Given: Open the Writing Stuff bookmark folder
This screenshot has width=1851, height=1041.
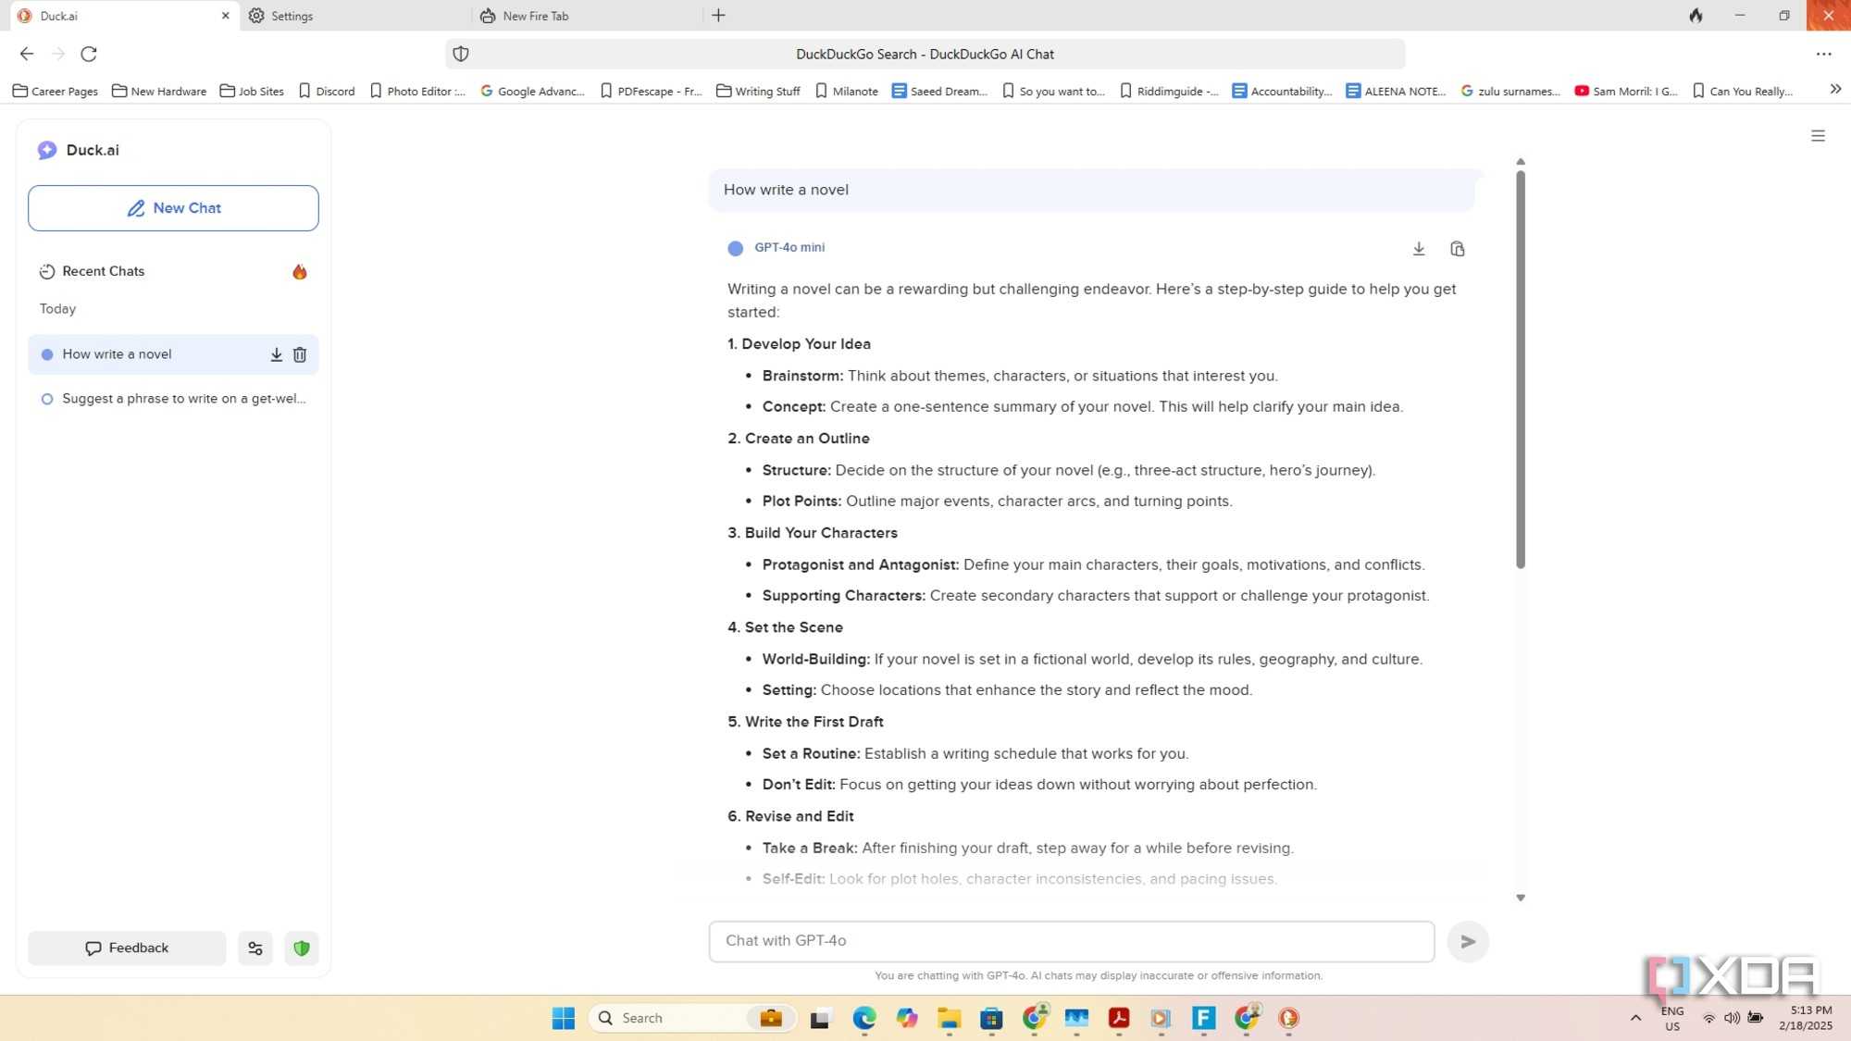Looking at the screenshot, I should coord(759,91).
